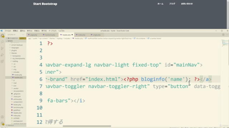Image resolution: width=229 pixels, height=128 pixels.
Task: Open the Run and Debug view
Action: click(3, 55)
